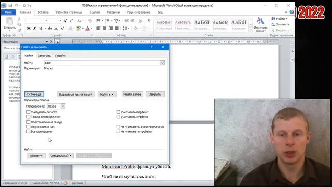The height and width of the screenshot is (187, 332).
Task: Enable the 'Учитывать регистр' checkbox
Action: point(29,112)
